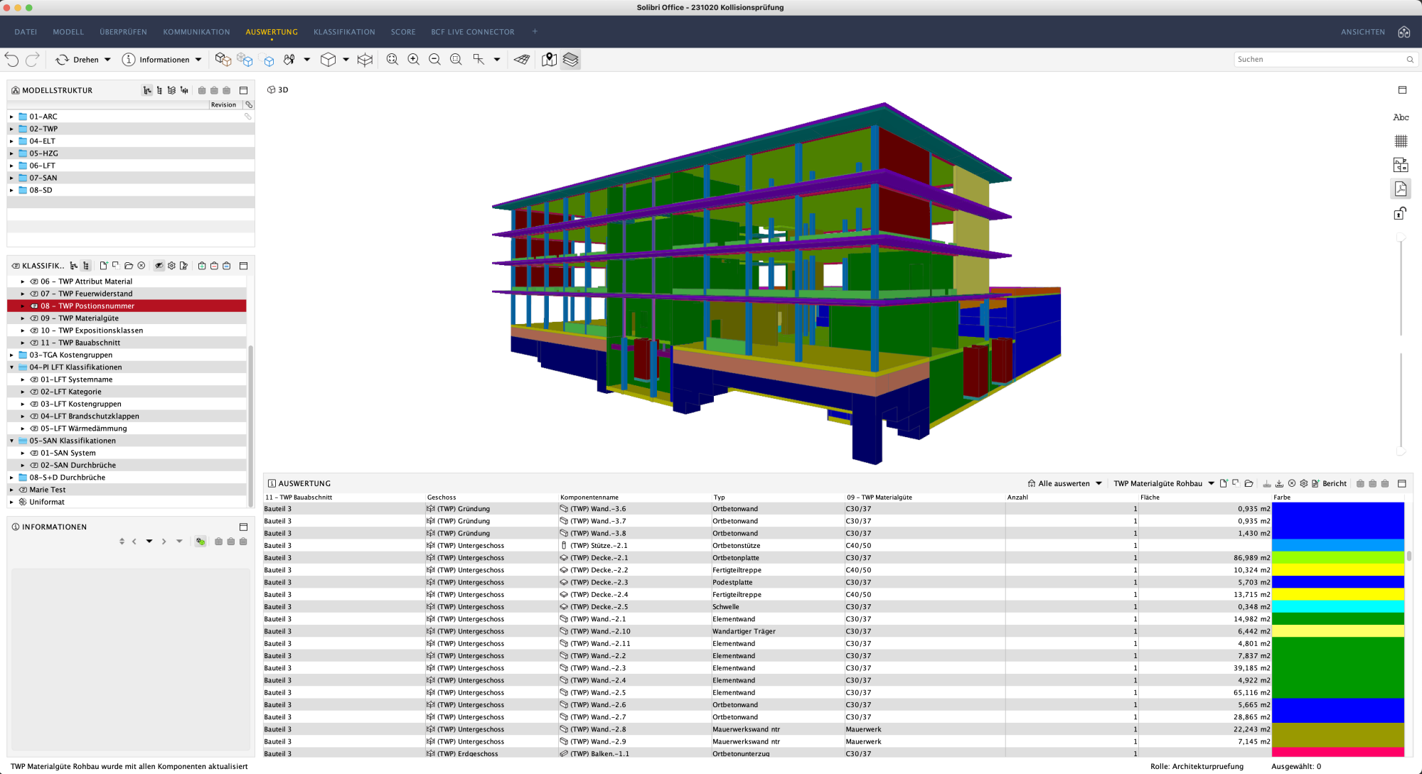The height and width of the screenshot is (774, 1422).
Task: Click the plus button to add tab
Action: pos(535,31)
